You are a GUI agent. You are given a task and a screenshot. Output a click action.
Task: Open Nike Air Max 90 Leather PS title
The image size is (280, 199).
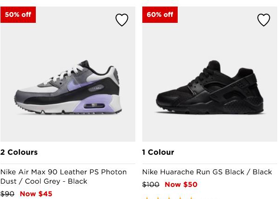click(x=63, y=177)
